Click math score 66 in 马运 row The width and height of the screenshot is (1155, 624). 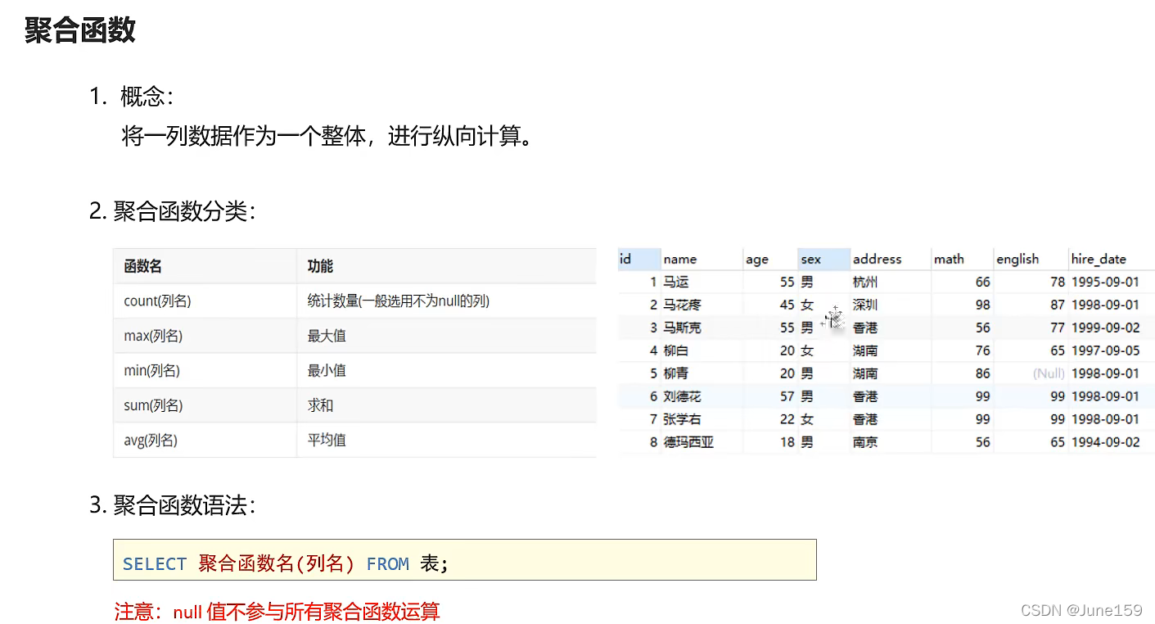(x=982, y=282)
